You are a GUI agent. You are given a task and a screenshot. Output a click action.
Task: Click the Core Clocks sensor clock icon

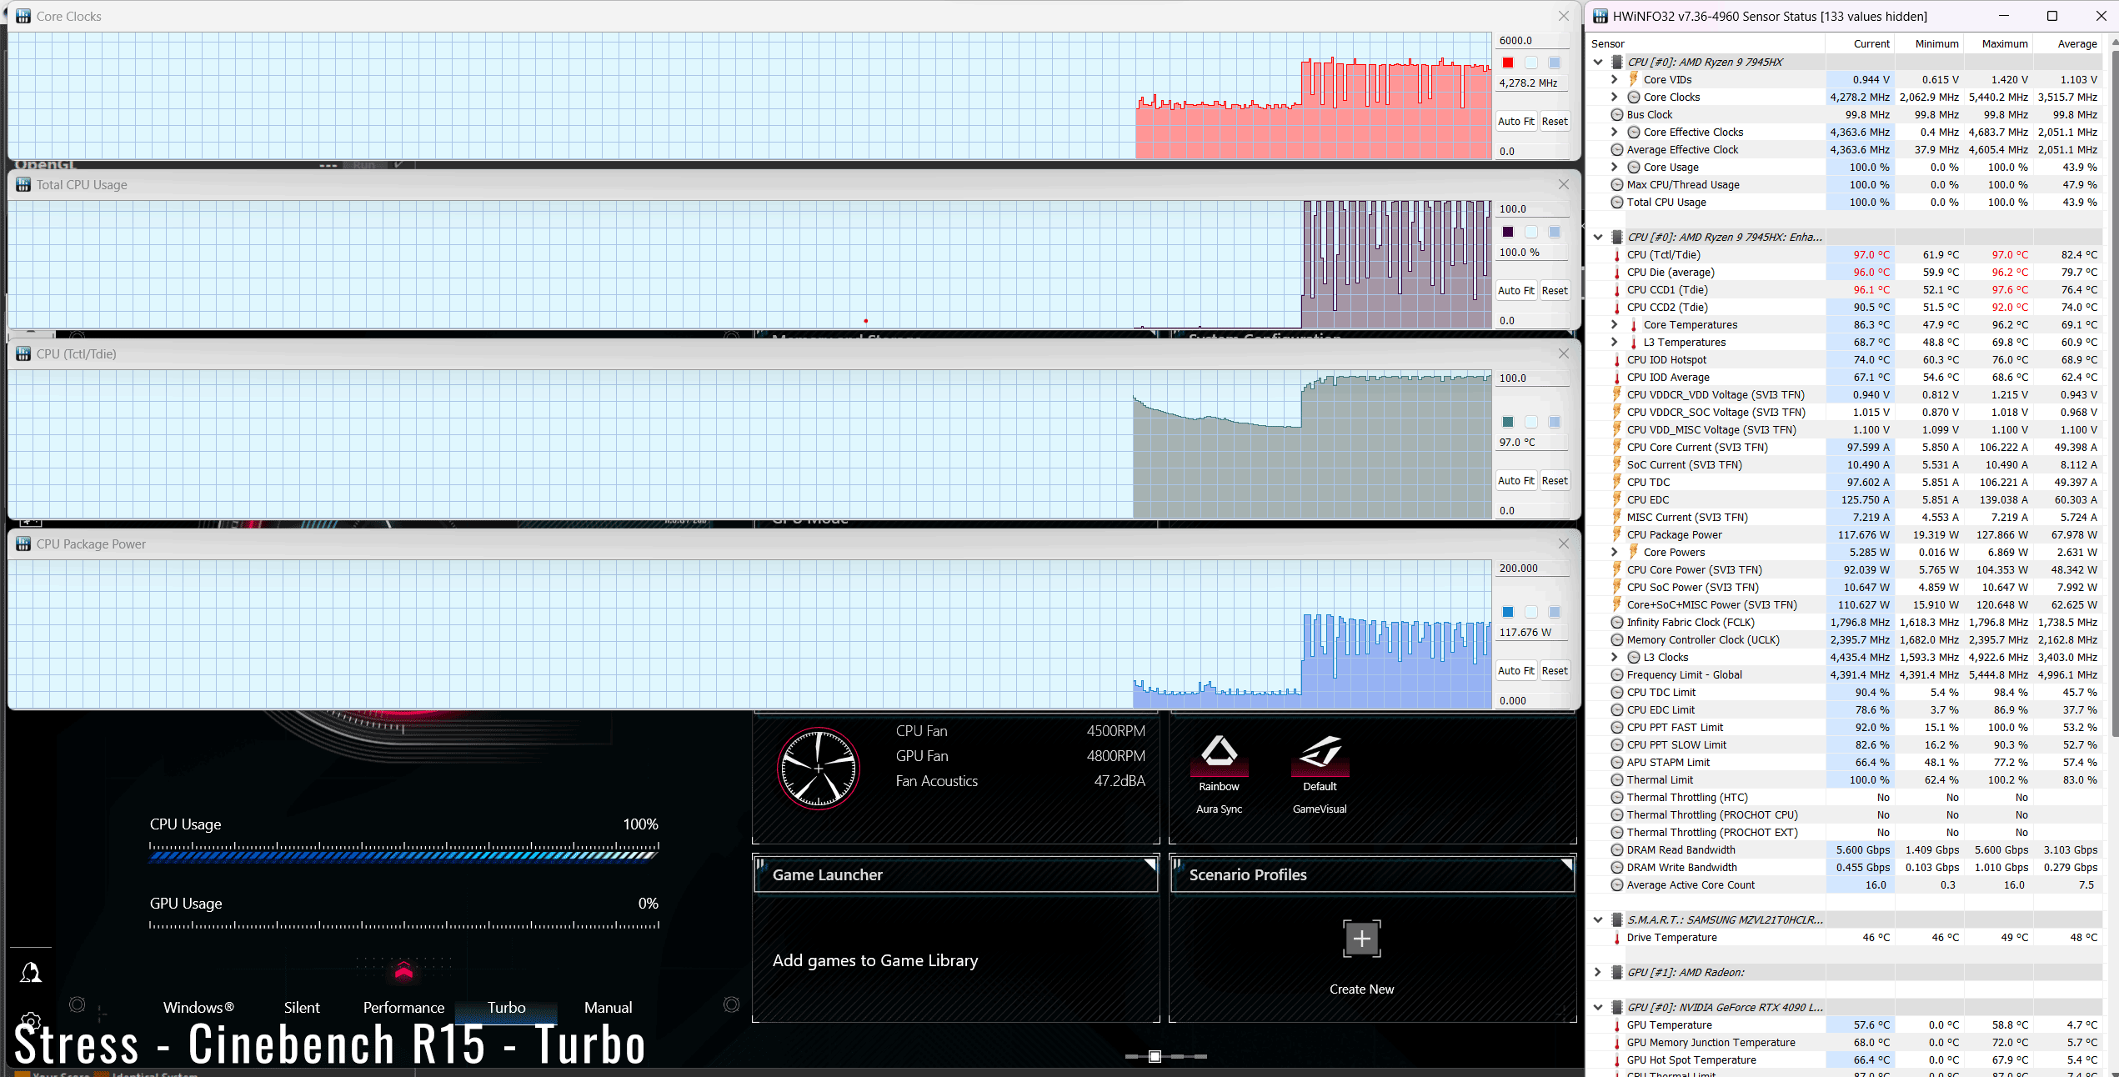tap(1634, 98)
